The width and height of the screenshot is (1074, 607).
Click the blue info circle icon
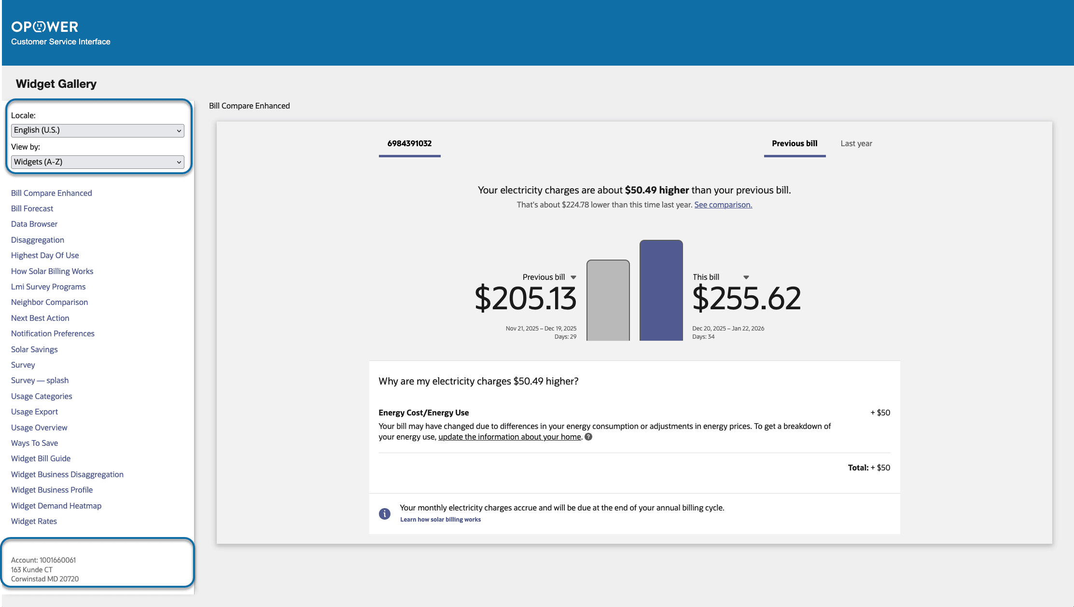point(384,513)
